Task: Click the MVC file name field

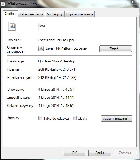Action: click(x=85, y=27)
